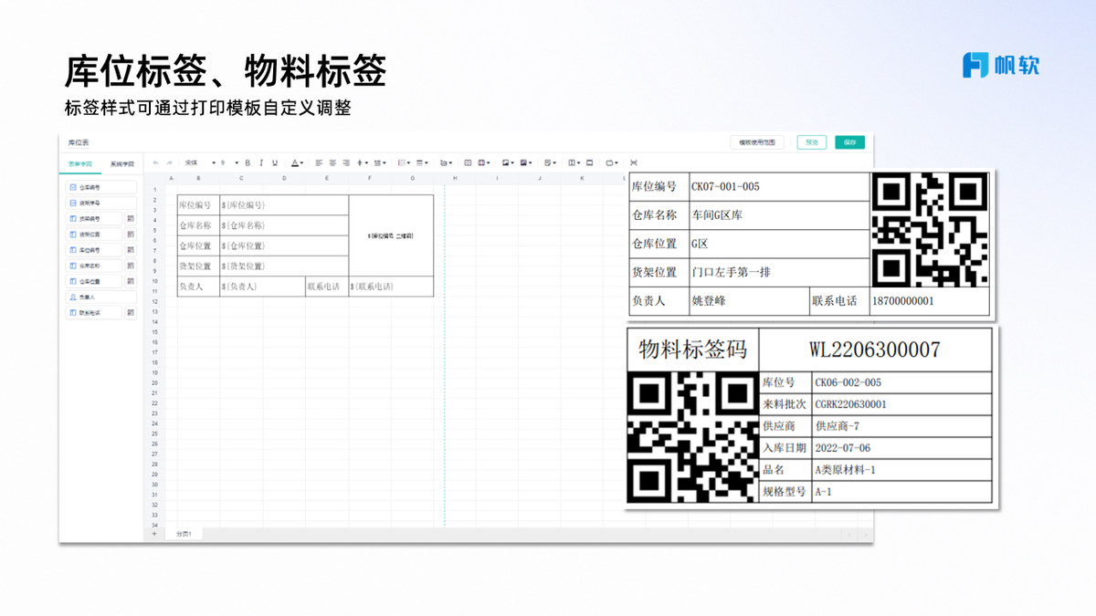Toggle underline formatting
1096x616 pixels.
[275, 162]
